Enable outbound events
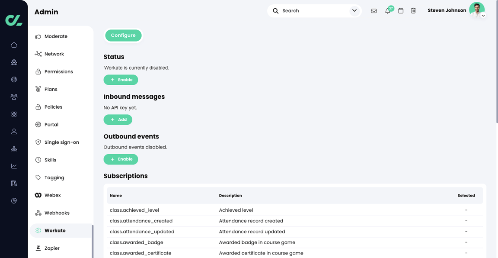The image size is (498, 258). tap(121, 159)
